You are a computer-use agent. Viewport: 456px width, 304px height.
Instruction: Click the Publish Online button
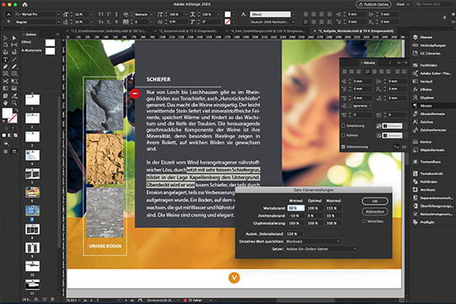point(373,4)
